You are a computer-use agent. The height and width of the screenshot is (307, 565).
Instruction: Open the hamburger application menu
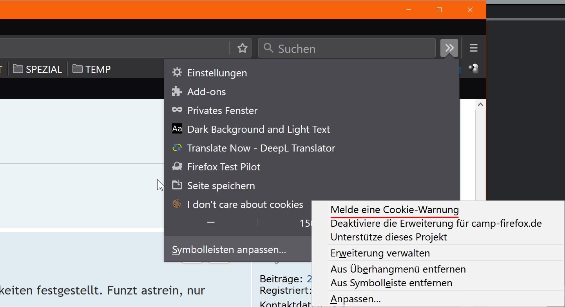click(x=473, y=48)
